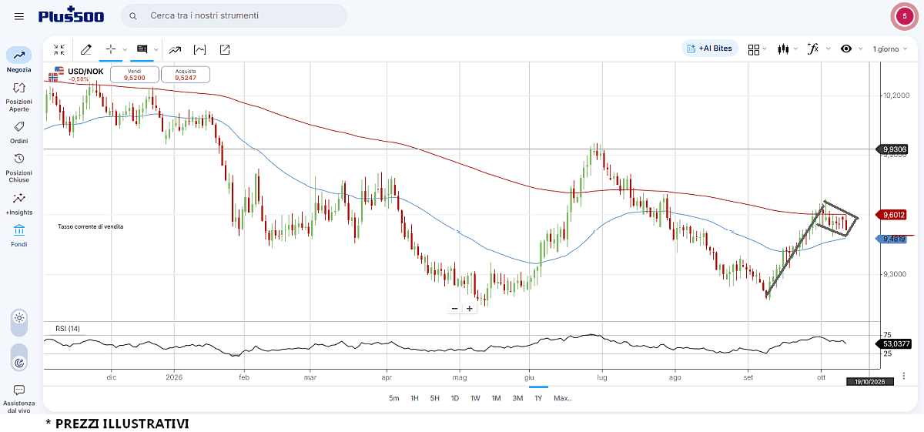Screen dimensions: 924x432
Task: Click the bracketed line chart icon
Action: pos(200,49)
